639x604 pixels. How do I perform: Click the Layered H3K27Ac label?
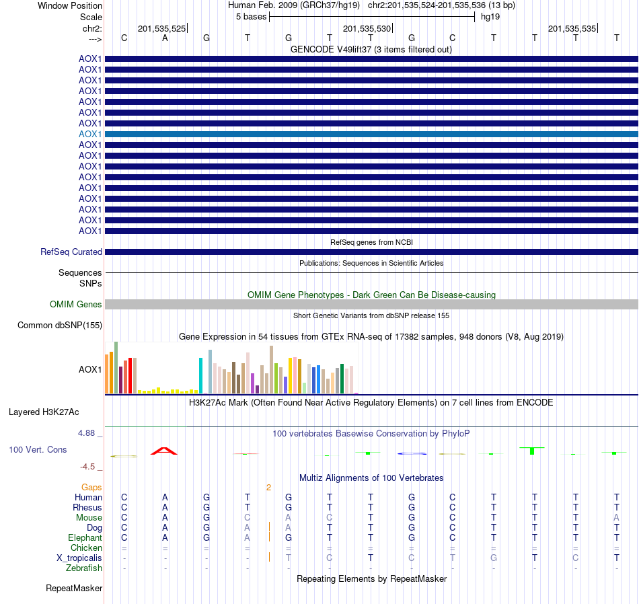click(44, 412)
